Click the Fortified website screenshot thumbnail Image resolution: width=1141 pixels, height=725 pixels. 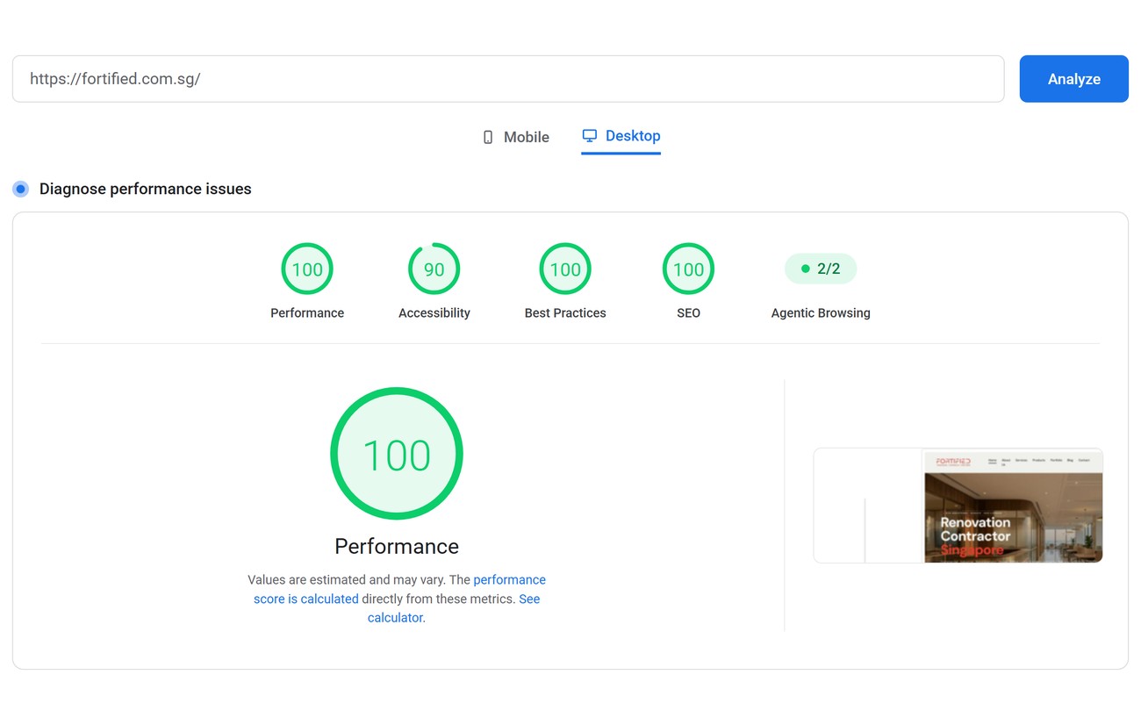click(x=958, y=506)
